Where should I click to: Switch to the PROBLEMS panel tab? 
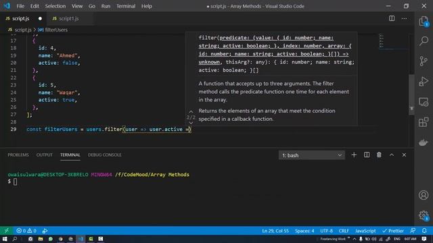pos(18,155)
